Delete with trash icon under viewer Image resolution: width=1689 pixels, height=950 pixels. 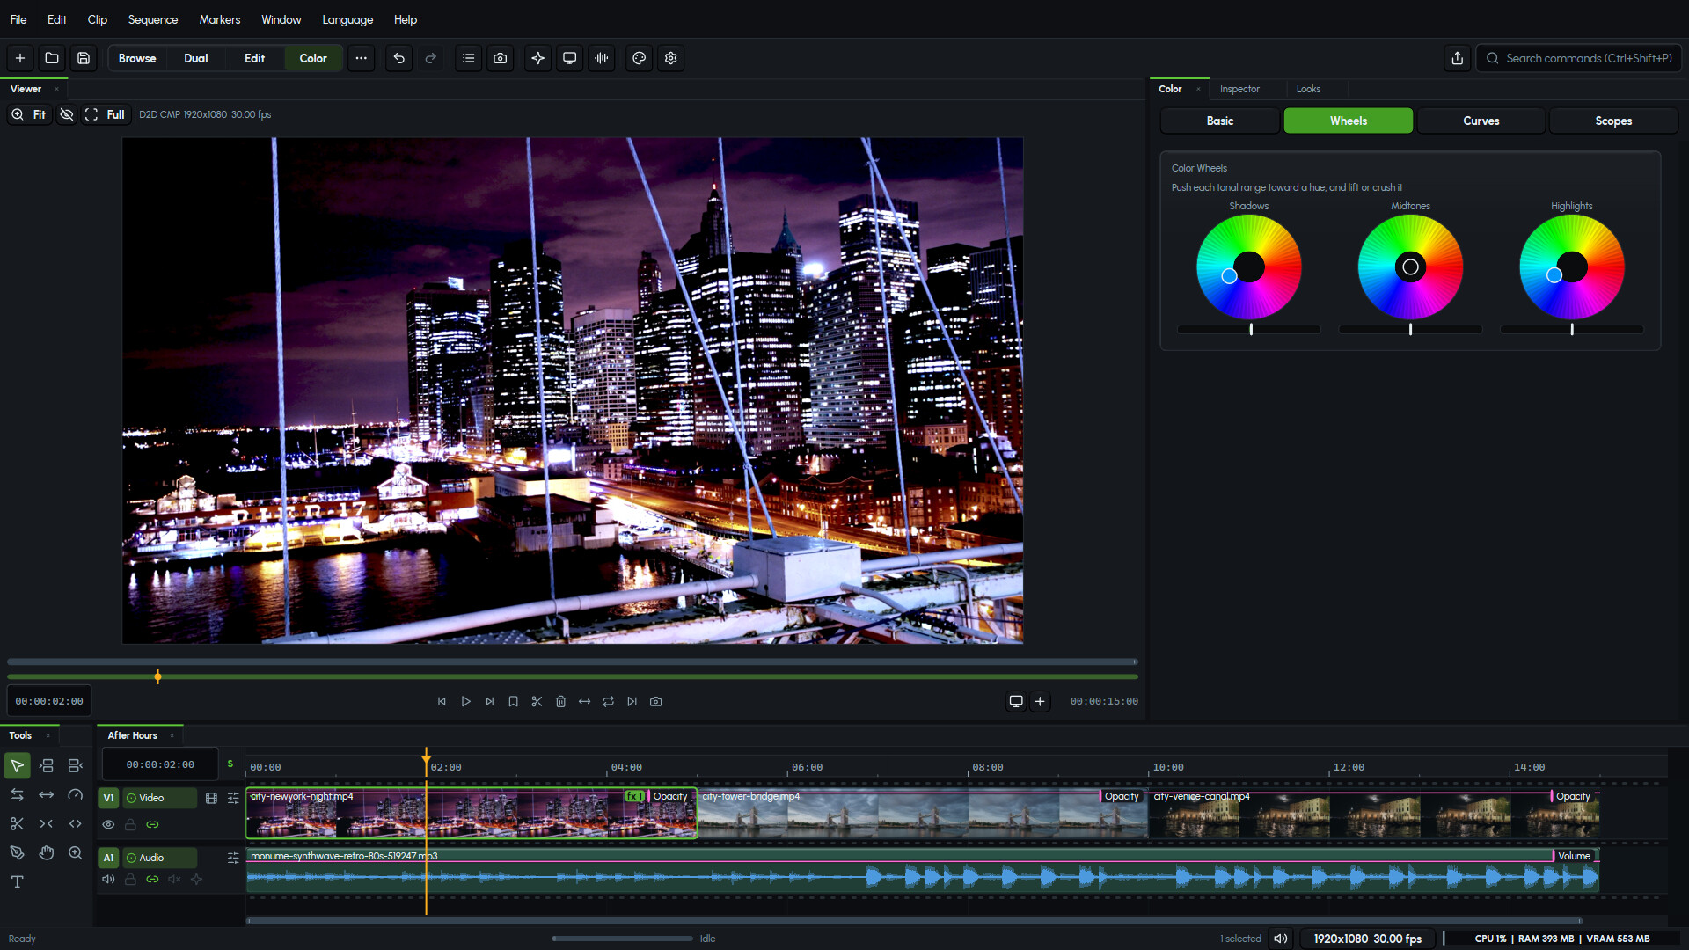click(561, 702)
